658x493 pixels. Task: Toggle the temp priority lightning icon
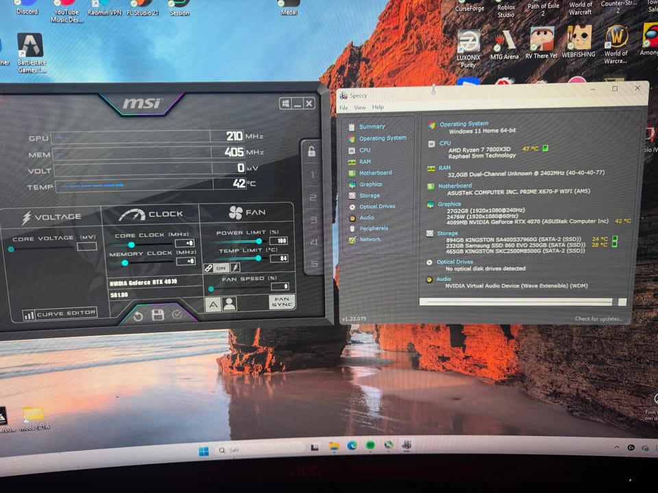(235, 267)
